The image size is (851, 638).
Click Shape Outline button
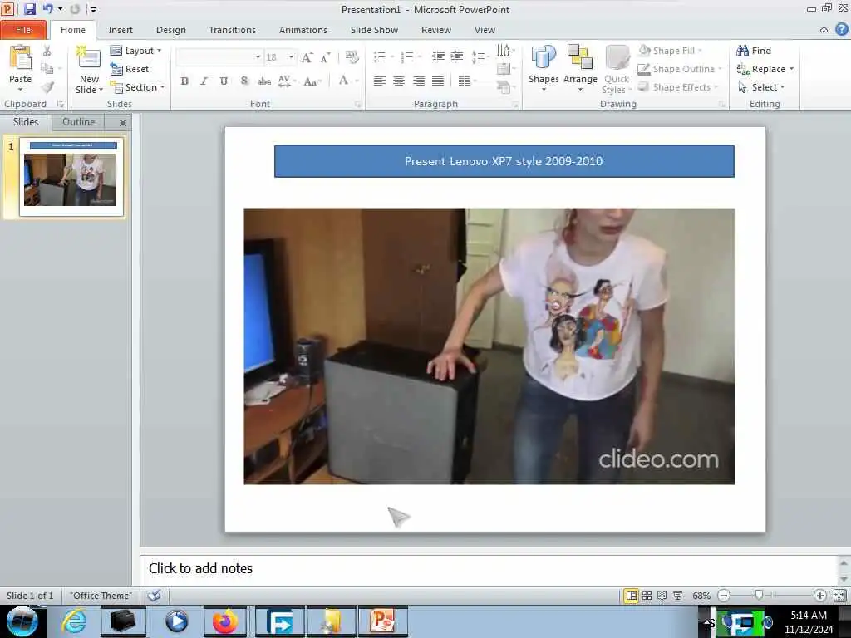point(680,69)
